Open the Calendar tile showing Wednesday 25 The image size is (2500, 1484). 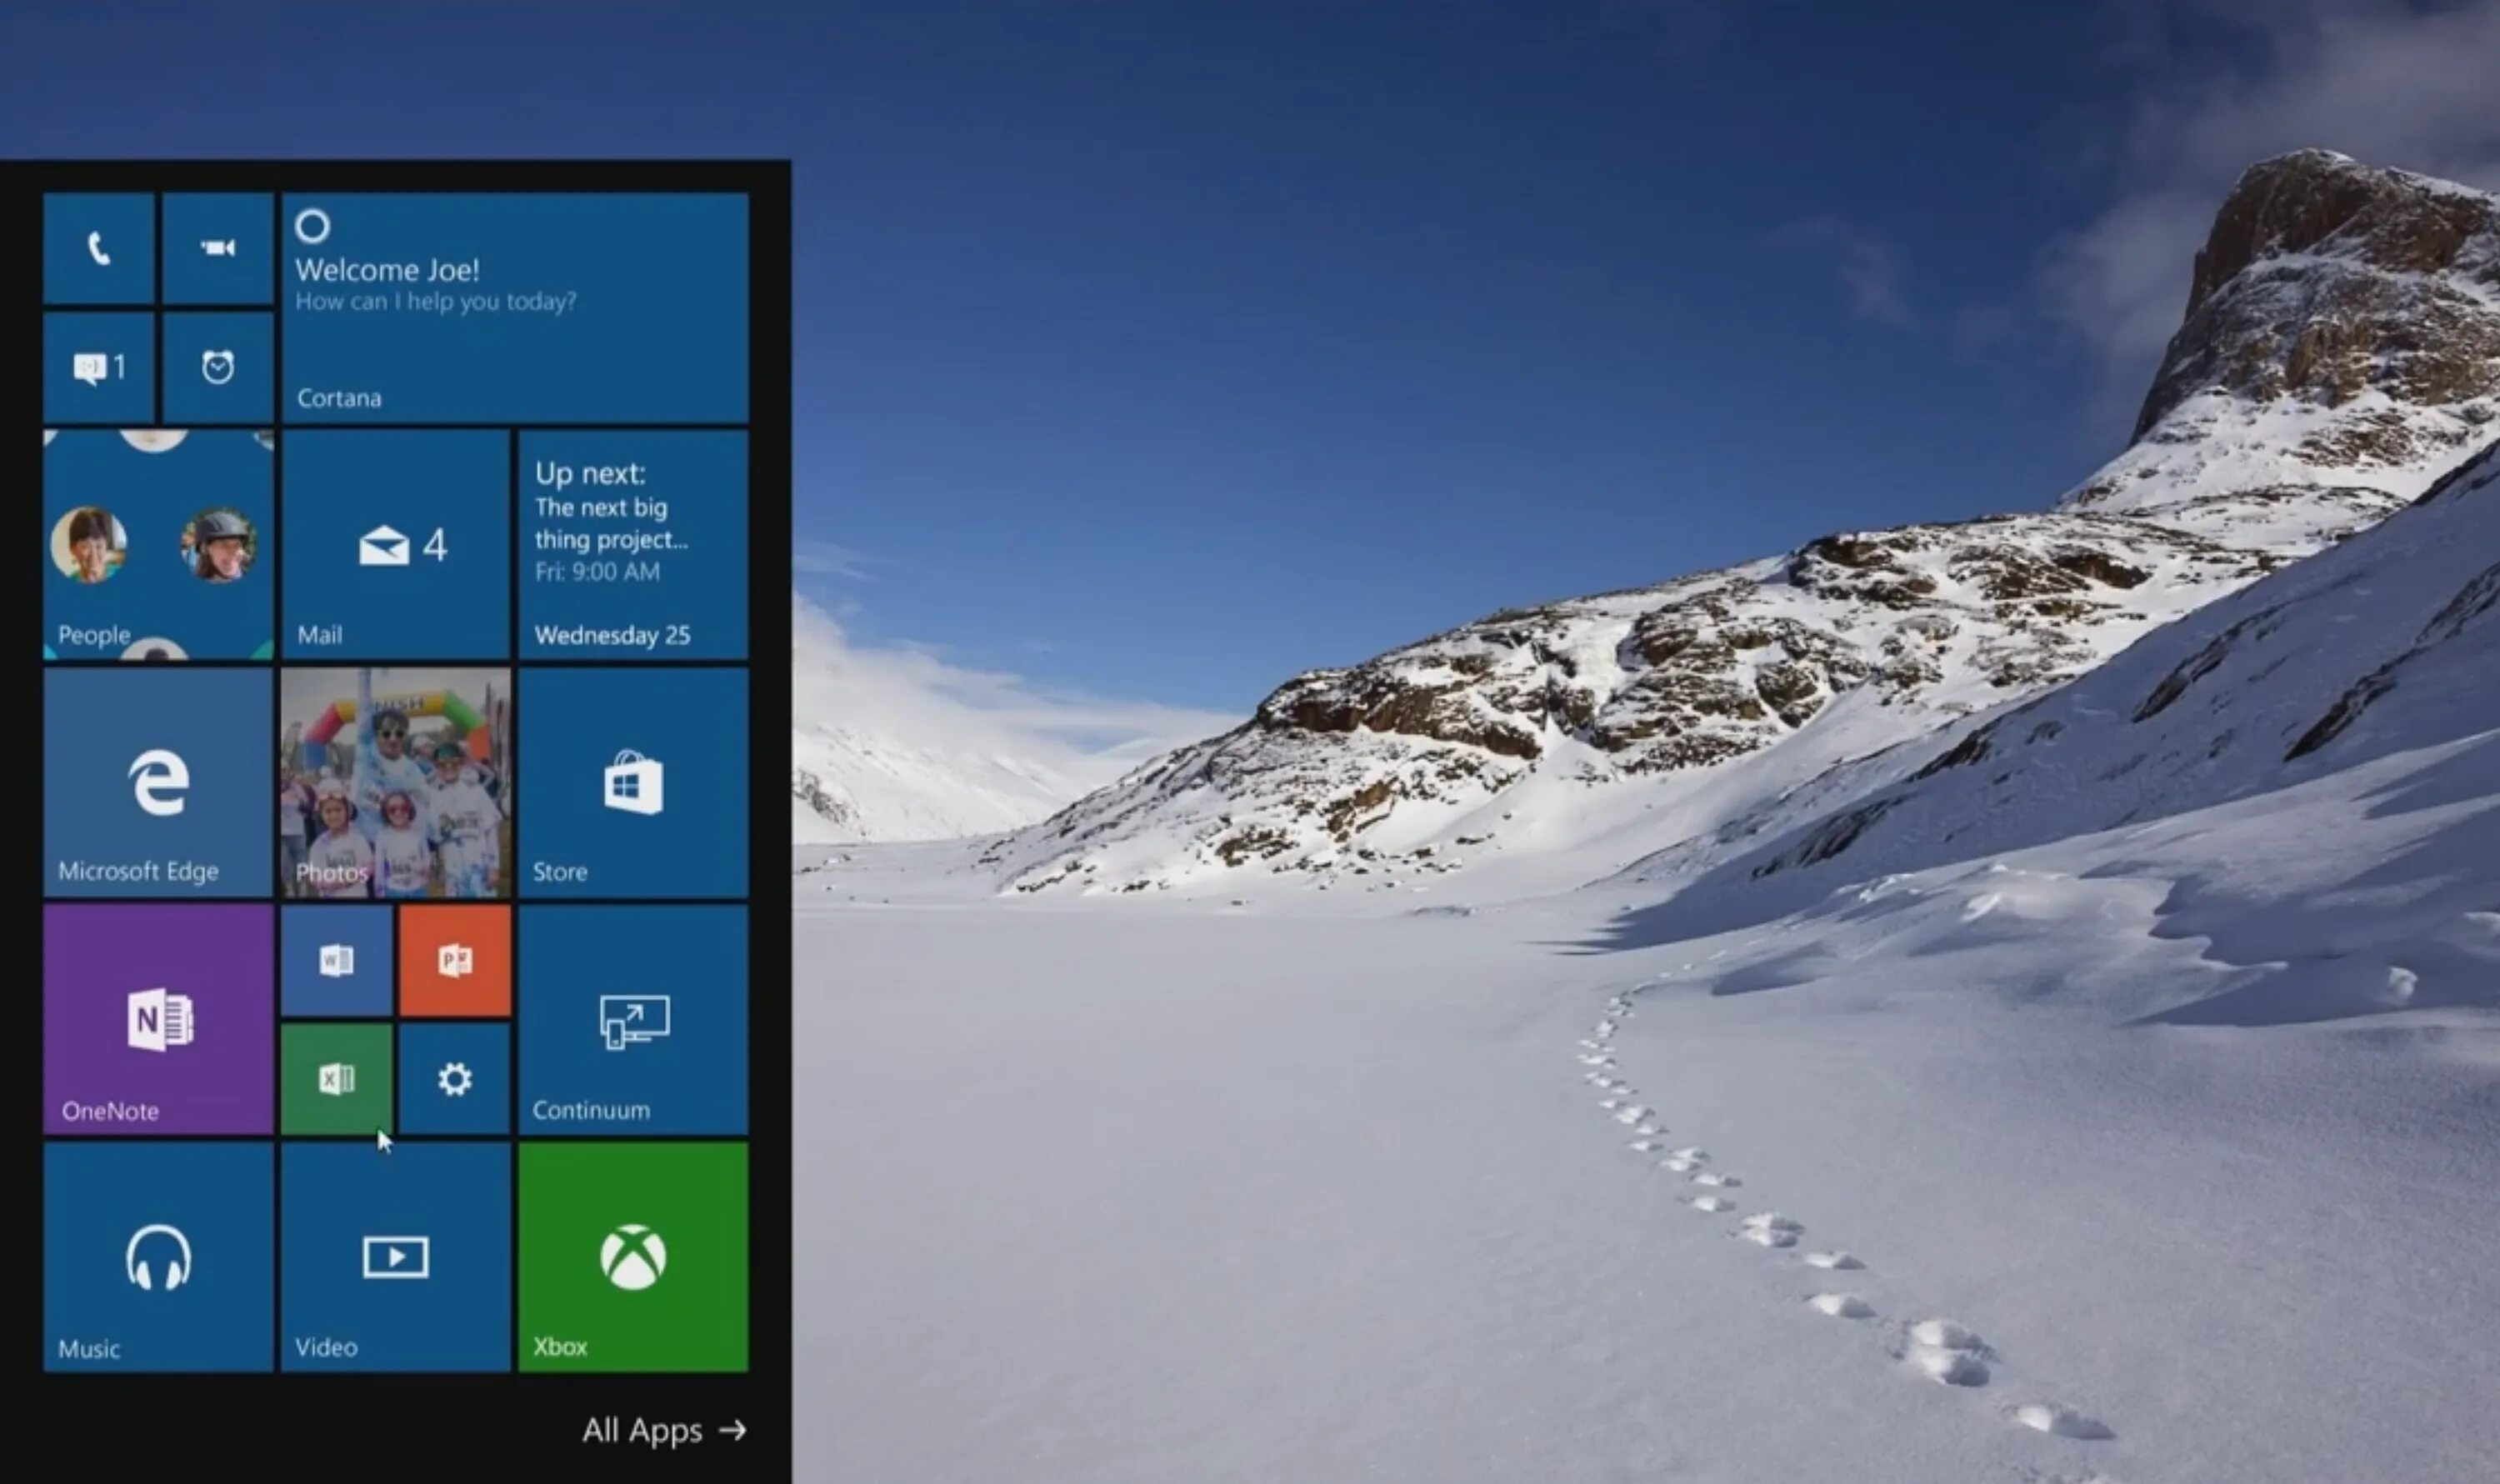click(633, 545)
